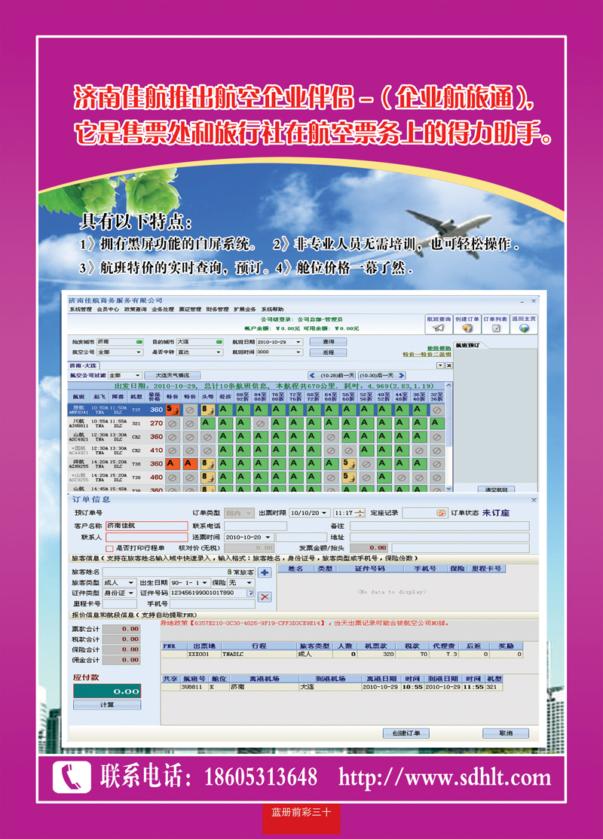Viewport: 603px width, 839px height.
Task: Open the 业务处理 menu
Action: click(x=163, y=310)
